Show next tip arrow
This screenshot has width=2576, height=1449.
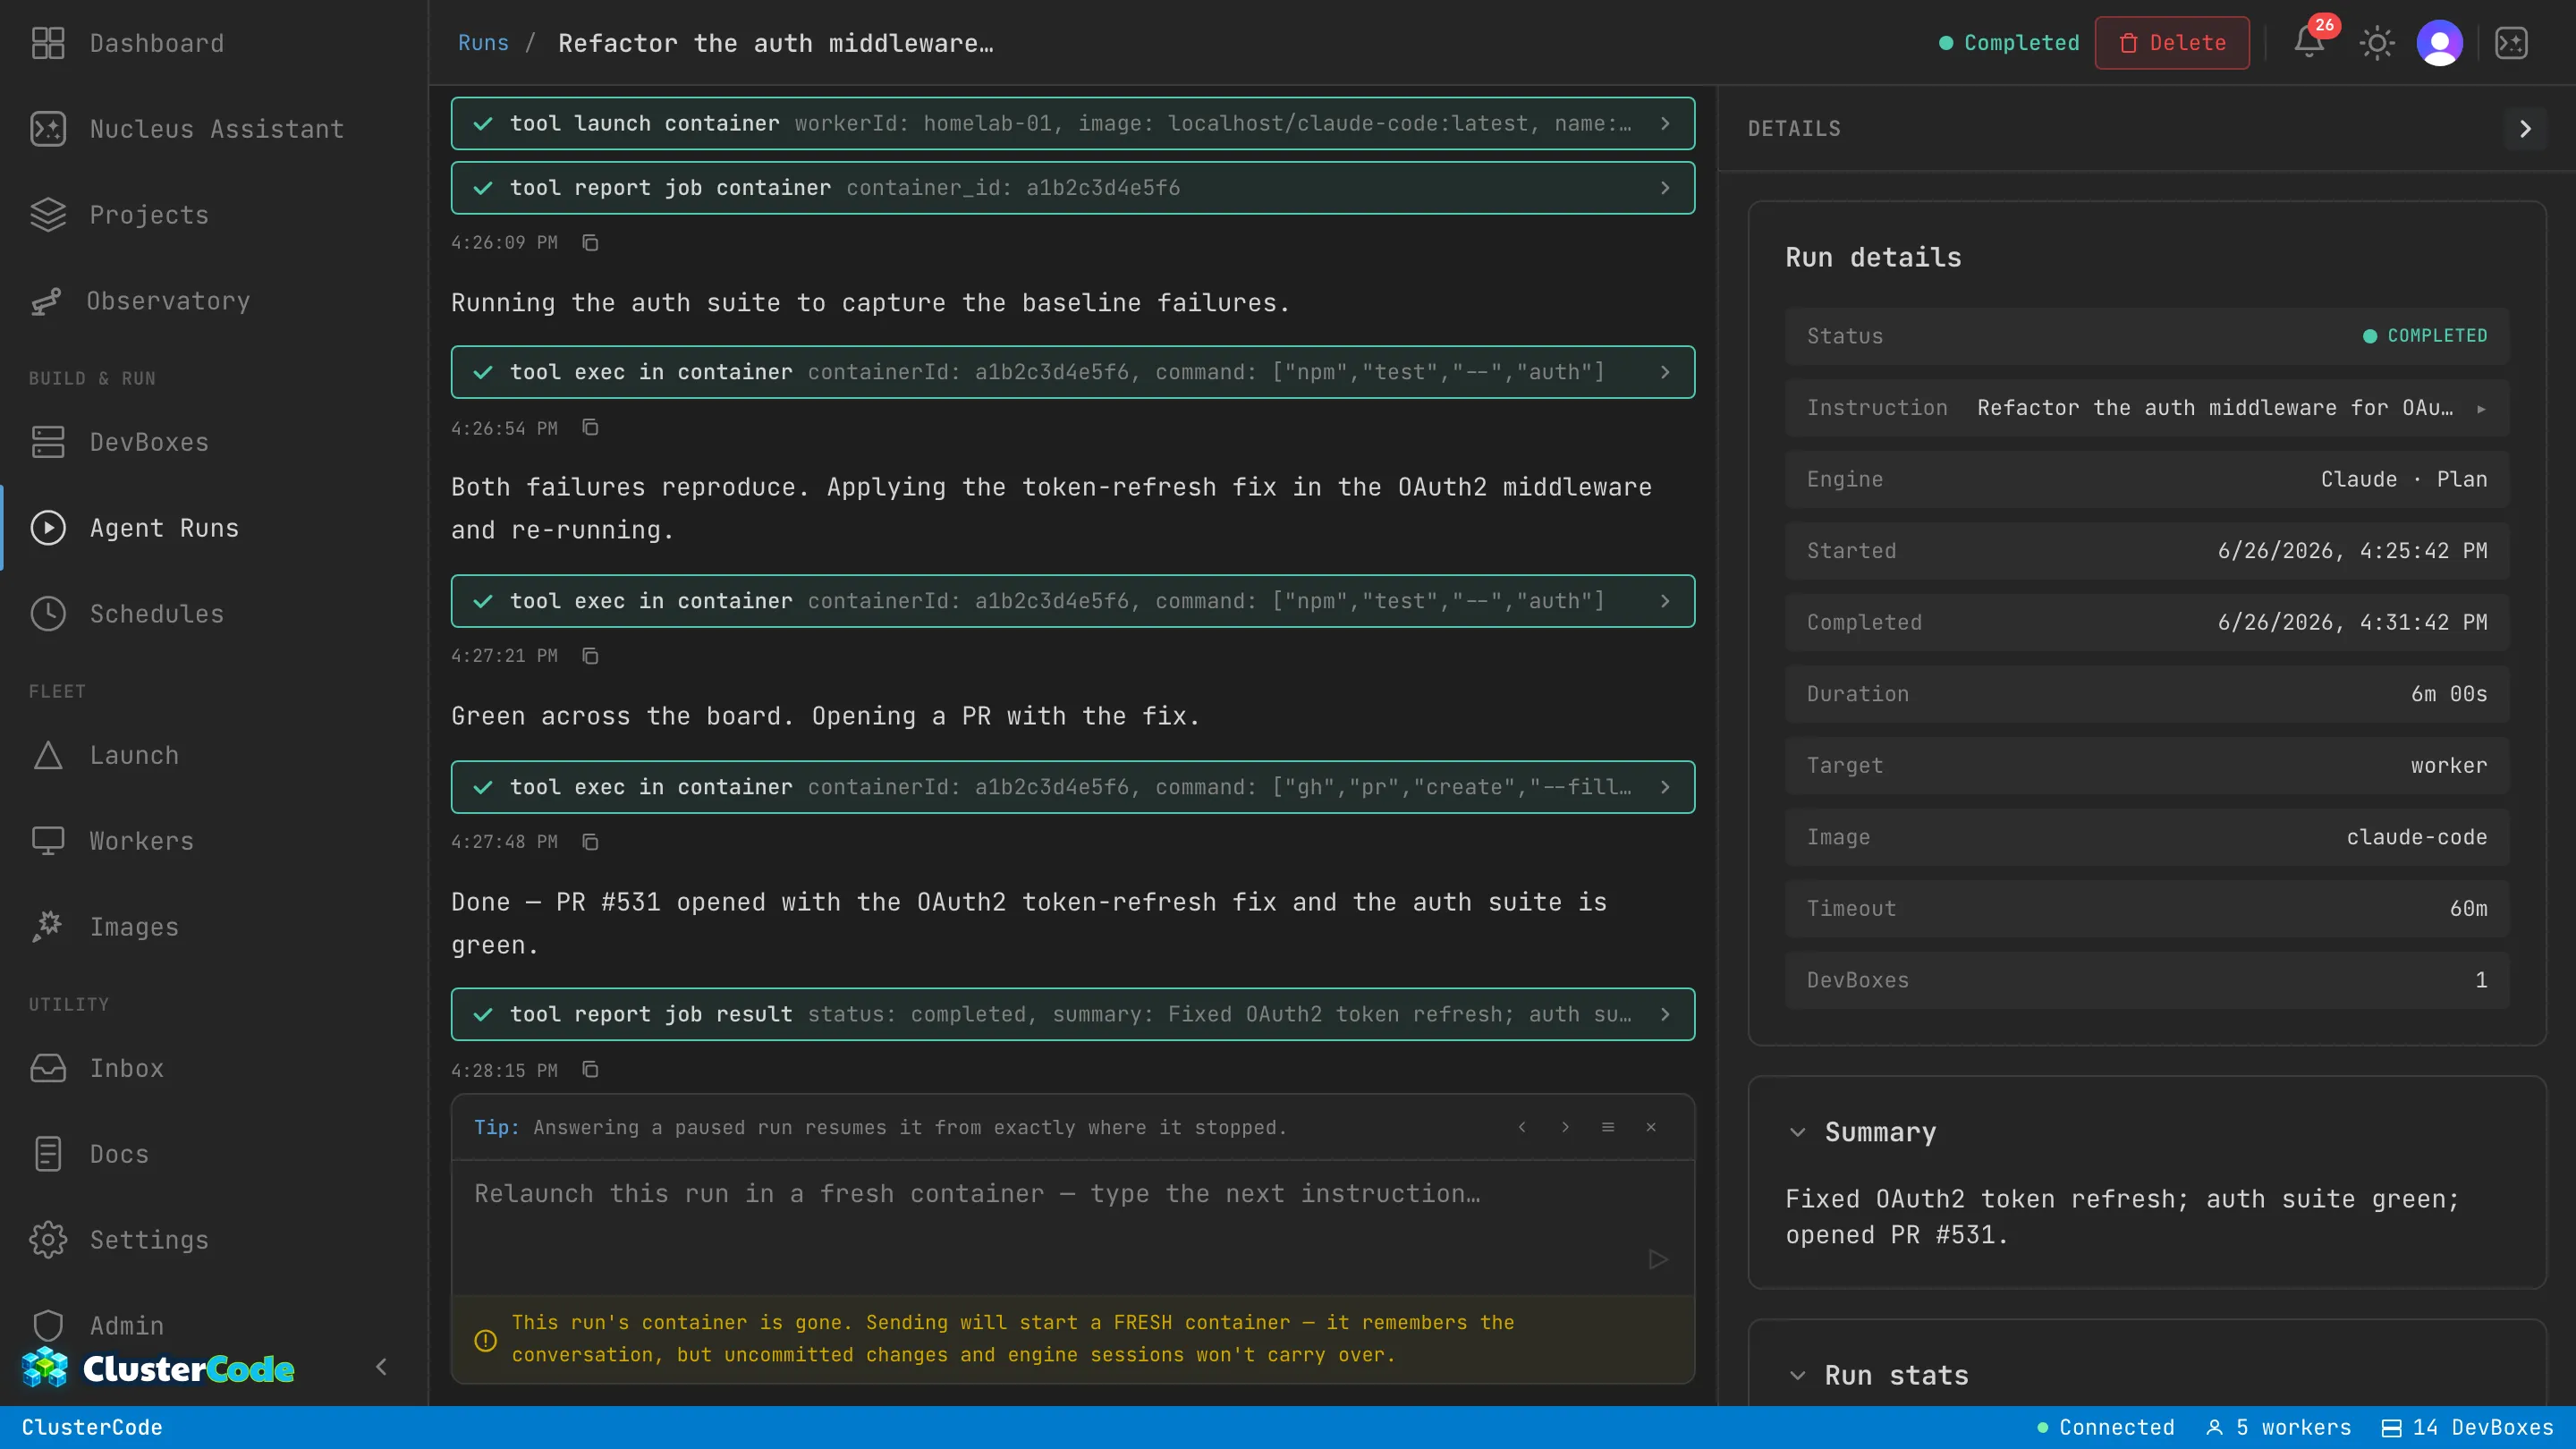pyautogui.click(x=1565, y=1127)
